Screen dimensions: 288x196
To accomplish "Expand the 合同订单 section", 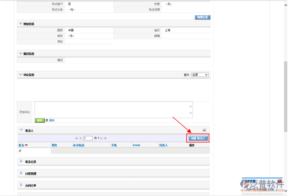I will click(x=21, y=185).
